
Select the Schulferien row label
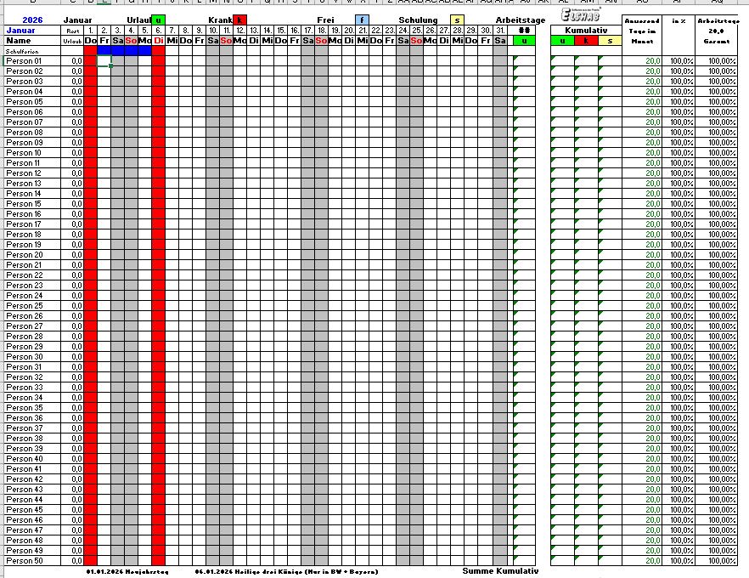(x=23, y=51)
